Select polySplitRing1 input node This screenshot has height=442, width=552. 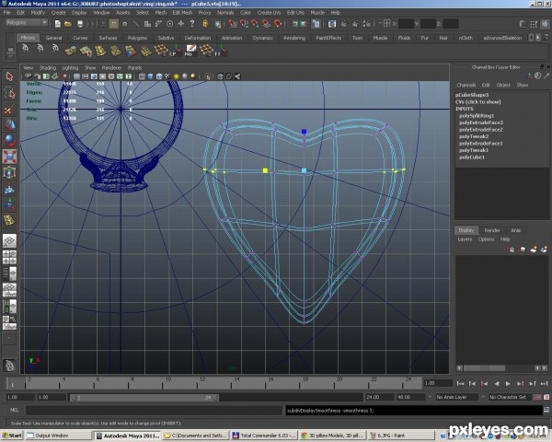477,116
